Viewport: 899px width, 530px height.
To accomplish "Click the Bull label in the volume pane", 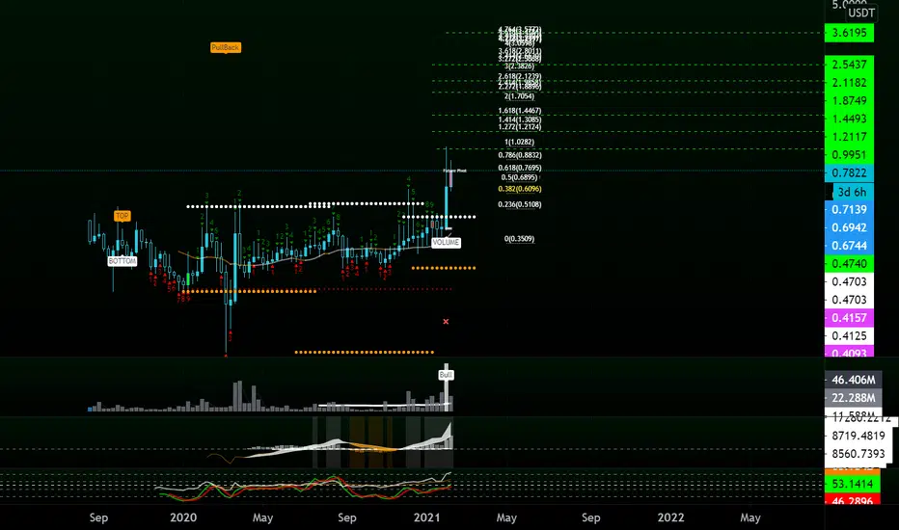I will tap(446, 375).
